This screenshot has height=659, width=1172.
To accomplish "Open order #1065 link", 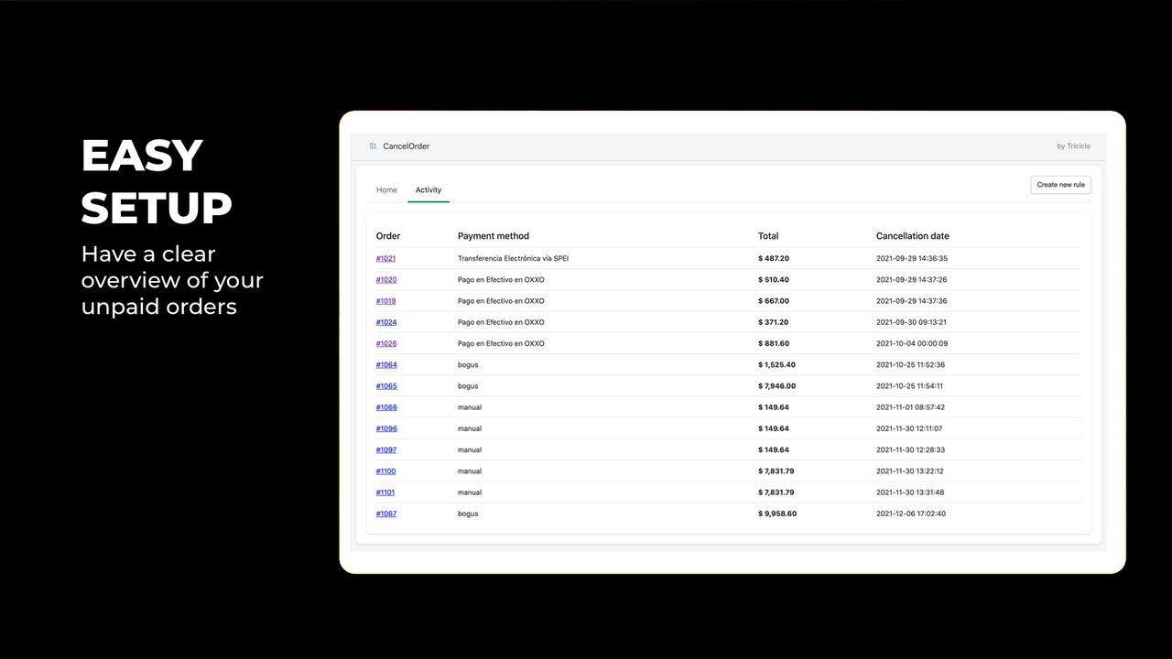I will [386, 386].
